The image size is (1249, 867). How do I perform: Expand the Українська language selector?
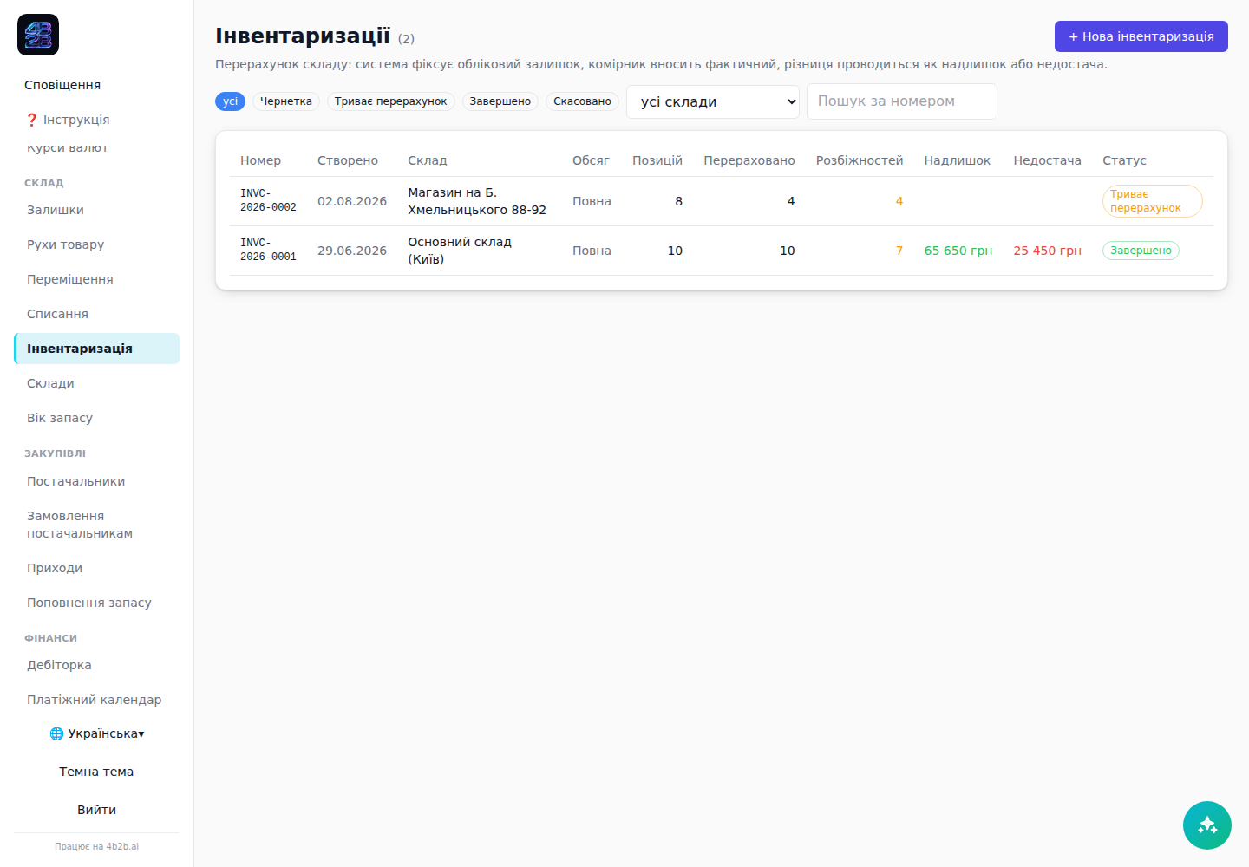(x=97, y=733)
